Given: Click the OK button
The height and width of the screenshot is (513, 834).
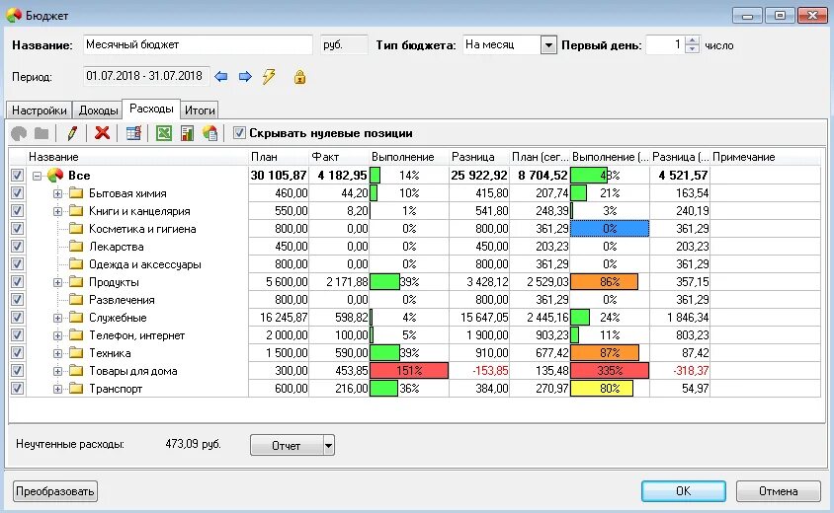Looking at the screenshot, I should click(x=684, y=491).
